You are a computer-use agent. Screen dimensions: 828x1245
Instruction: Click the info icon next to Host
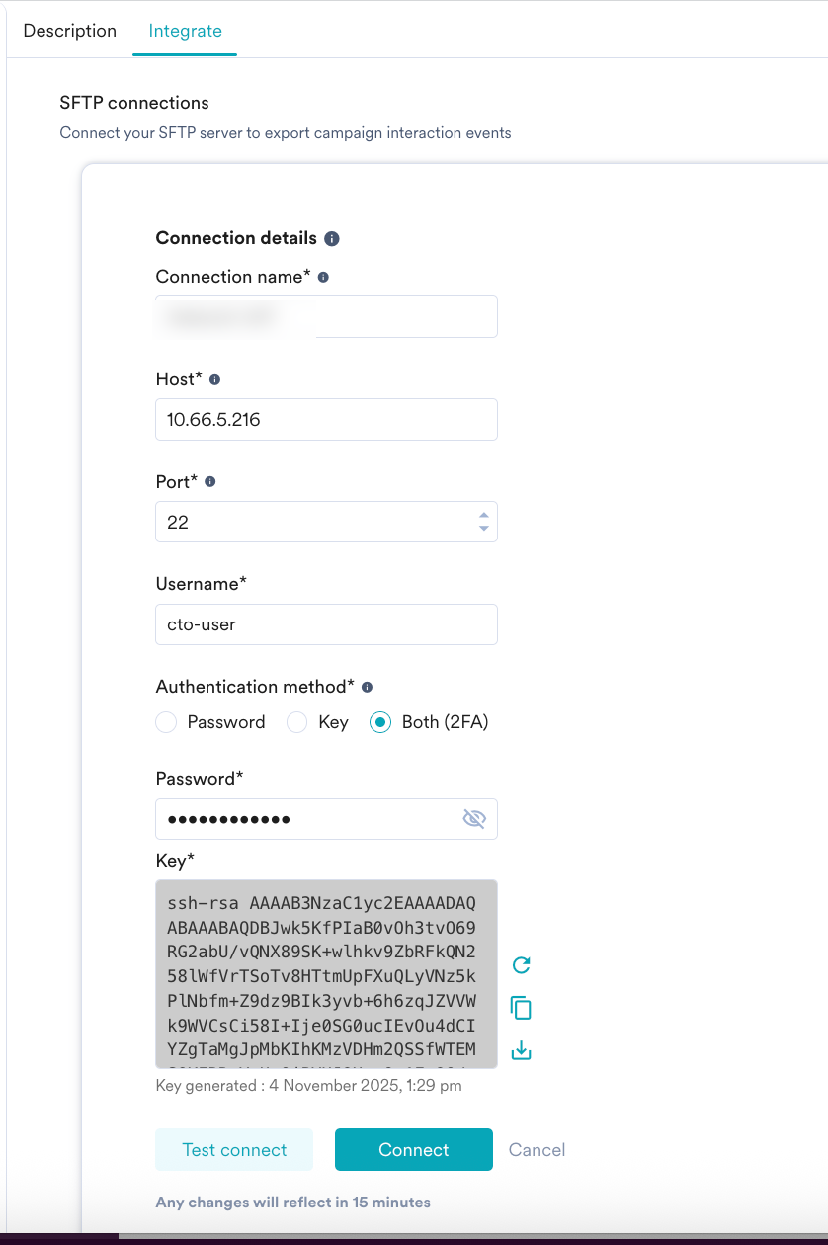pyautogui.click(x=215, y=380)
